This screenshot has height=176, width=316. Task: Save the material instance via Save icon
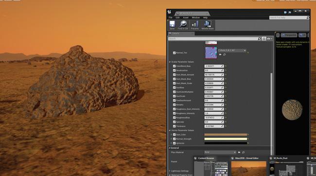pos(172,25)
